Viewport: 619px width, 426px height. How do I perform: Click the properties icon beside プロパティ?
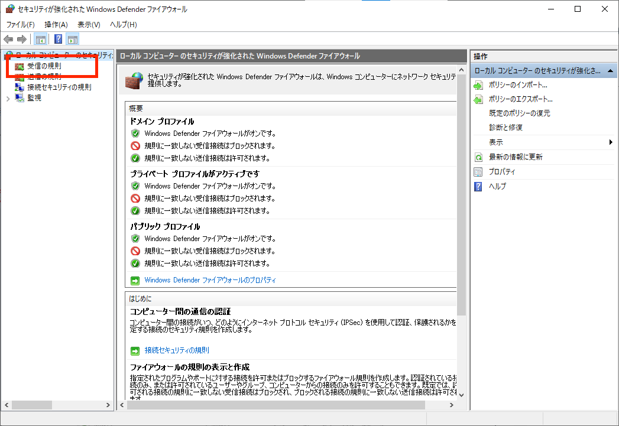click(x=478, y=172)
